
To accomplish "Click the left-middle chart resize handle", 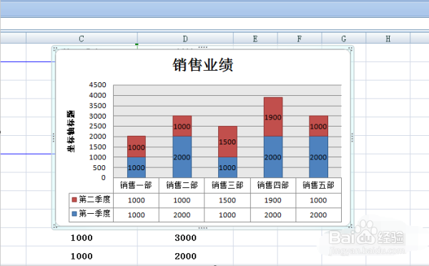I will [x=54, y=138].
